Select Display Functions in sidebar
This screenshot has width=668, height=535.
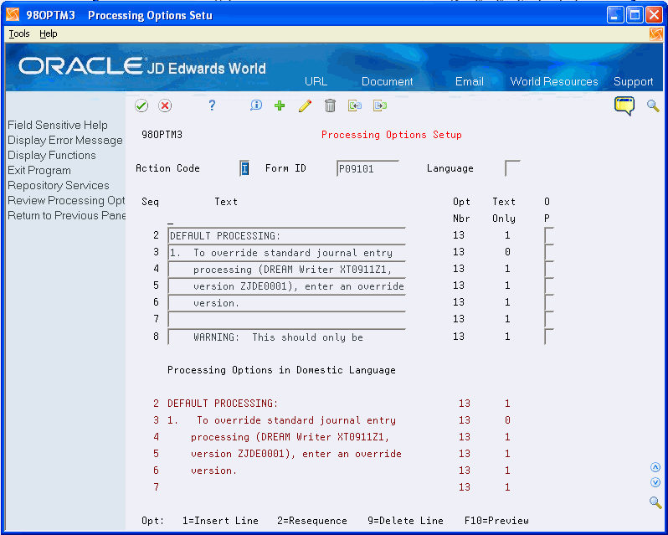52,156
